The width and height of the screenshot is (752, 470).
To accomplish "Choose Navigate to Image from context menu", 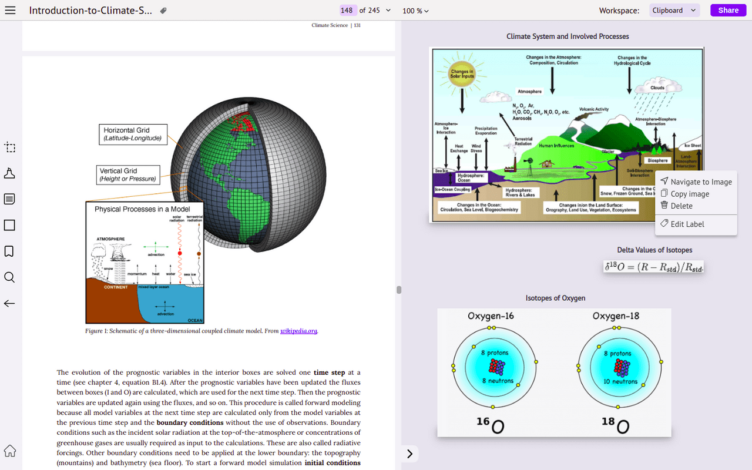I will [x=696, y=182].
